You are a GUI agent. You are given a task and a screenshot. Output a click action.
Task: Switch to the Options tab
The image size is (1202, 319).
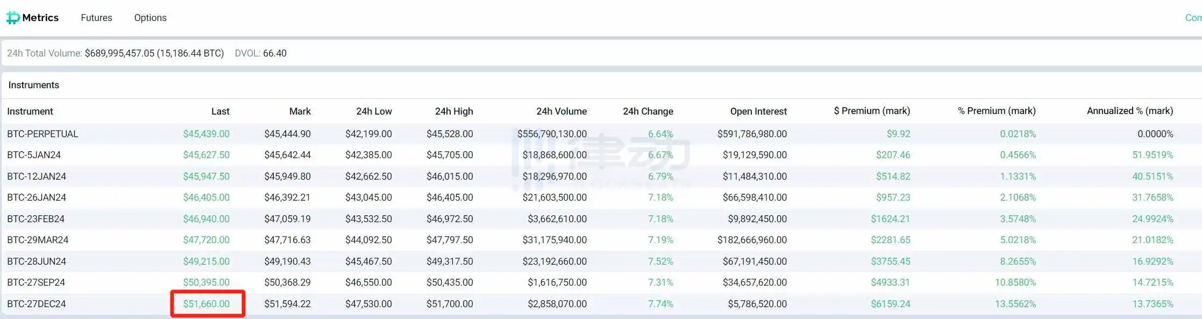click(x=150, y=18)
